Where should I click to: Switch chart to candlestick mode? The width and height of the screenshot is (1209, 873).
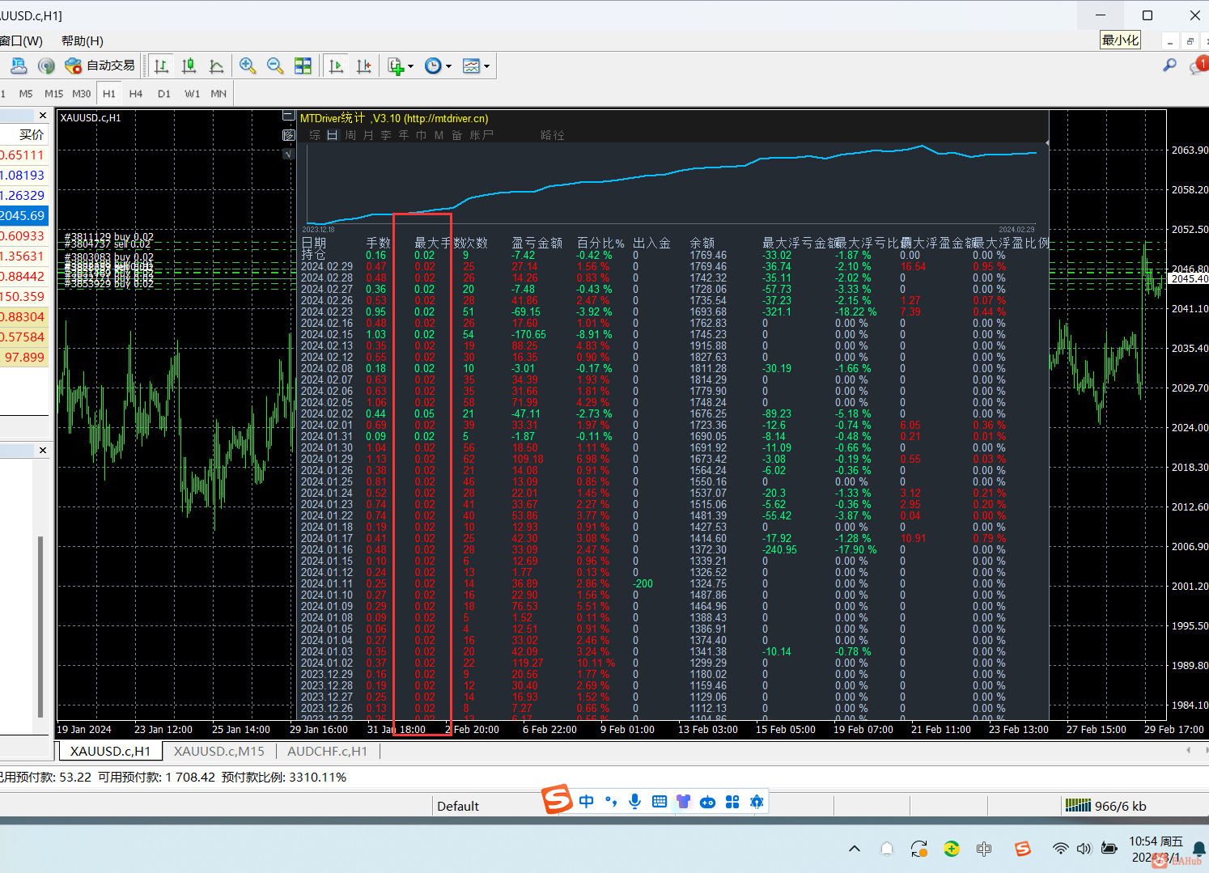click(189, 66)
